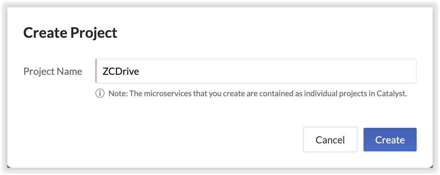Click the info icon beside the note

(100, 93)
